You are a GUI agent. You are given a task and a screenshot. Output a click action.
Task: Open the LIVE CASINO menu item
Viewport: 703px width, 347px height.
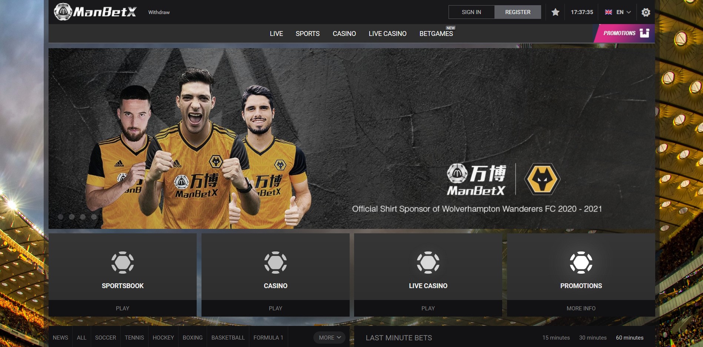click(x=387, y=34)
